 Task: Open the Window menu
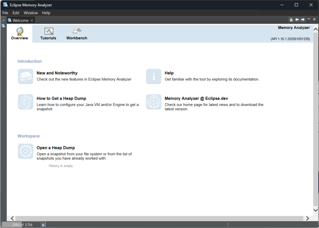pos(31,13)
